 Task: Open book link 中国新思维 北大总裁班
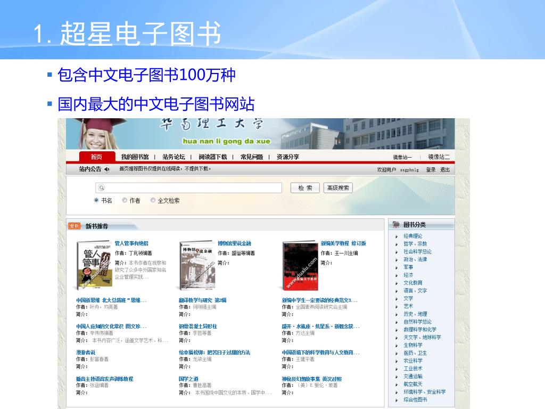click(x=111, y=300)
